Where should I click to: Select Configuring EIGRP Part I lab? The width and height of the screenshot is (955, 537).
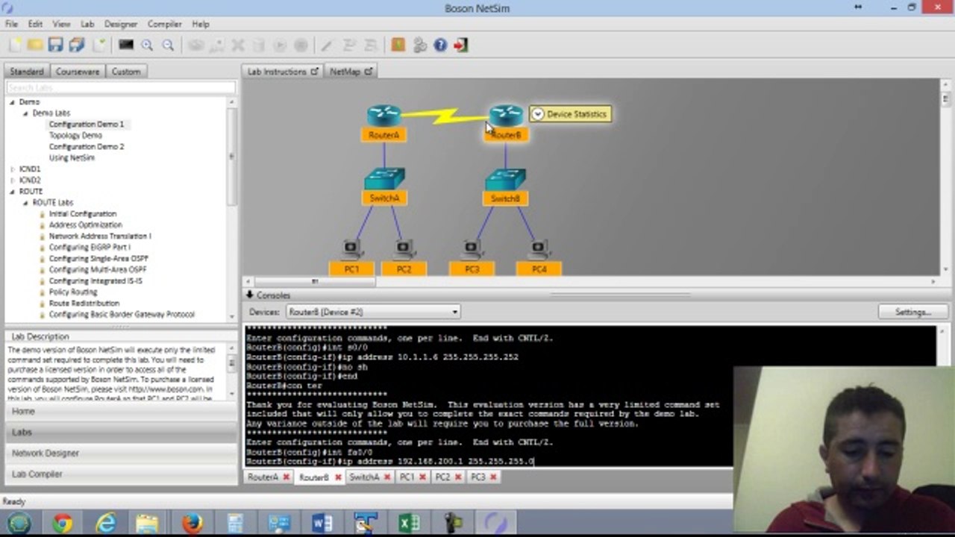pos(90,248)
